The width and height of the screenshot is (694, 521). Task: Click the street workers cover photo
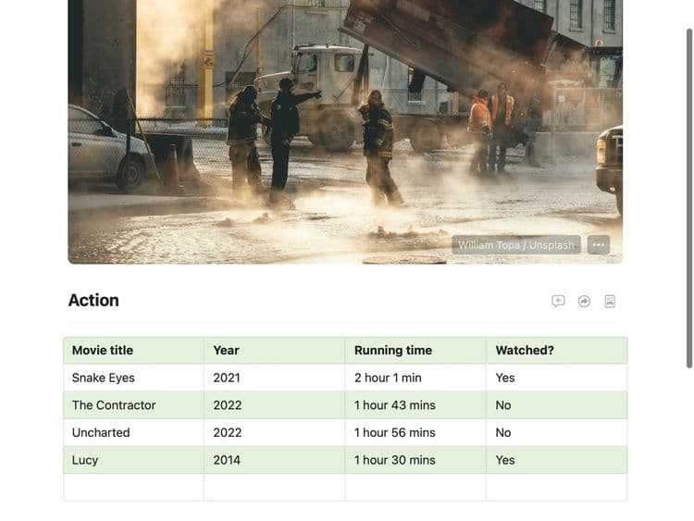[x=345, y=132]
